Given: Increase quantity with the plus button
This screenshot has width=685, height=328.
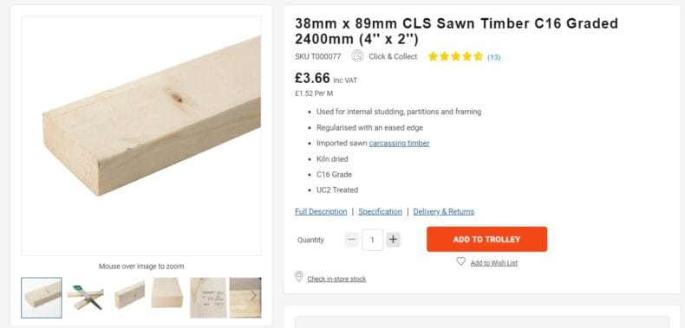Looking at the screenshot, I should (x=393, y=240).
